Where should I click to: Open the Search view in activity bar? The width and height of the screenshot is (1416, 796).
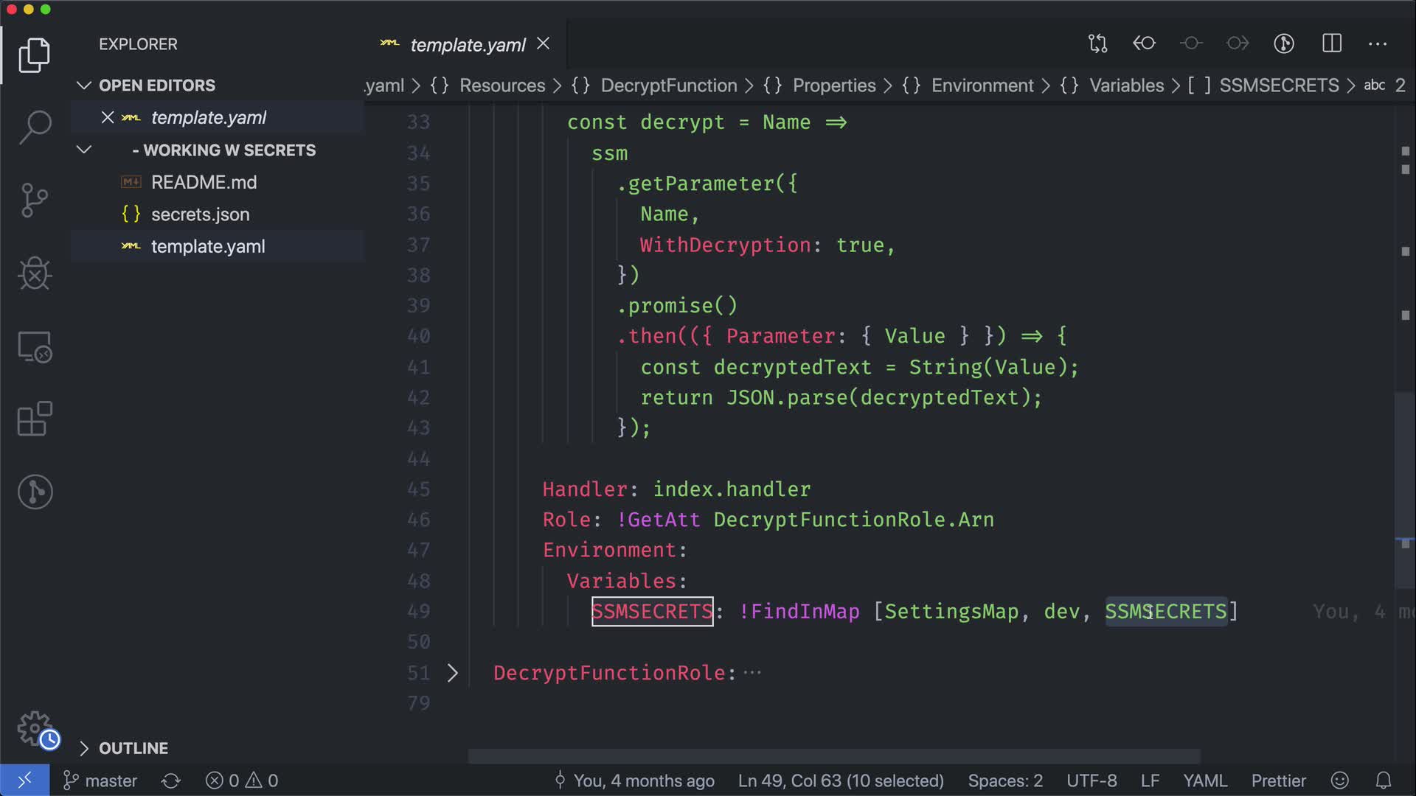click(35, 127)
